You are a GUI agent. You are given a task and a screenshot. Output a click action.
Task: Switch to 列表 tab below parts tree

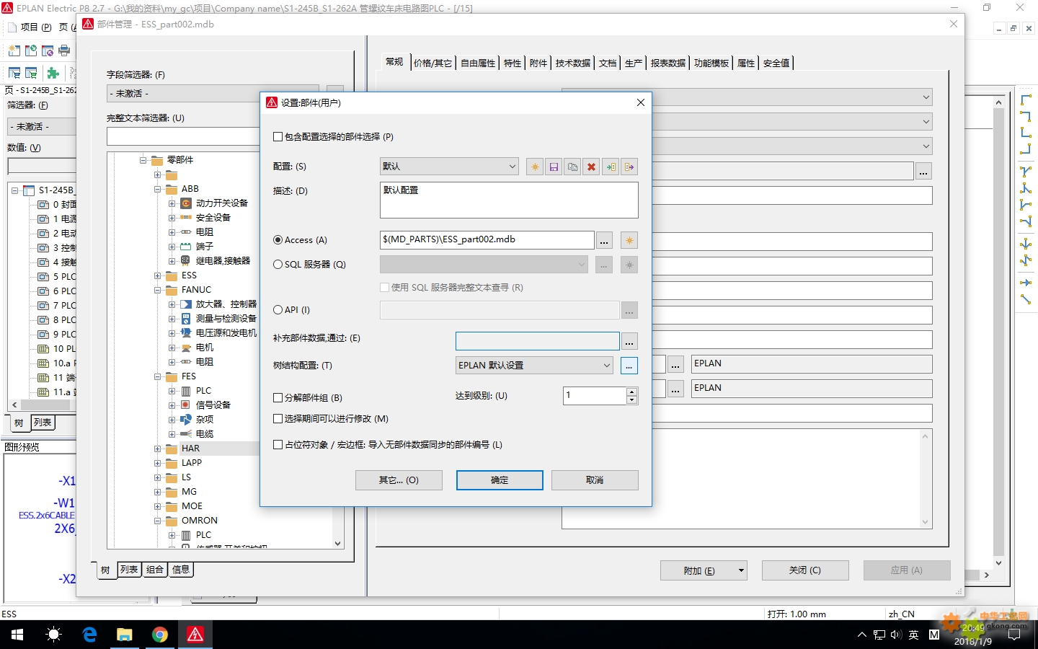point(129,570)
